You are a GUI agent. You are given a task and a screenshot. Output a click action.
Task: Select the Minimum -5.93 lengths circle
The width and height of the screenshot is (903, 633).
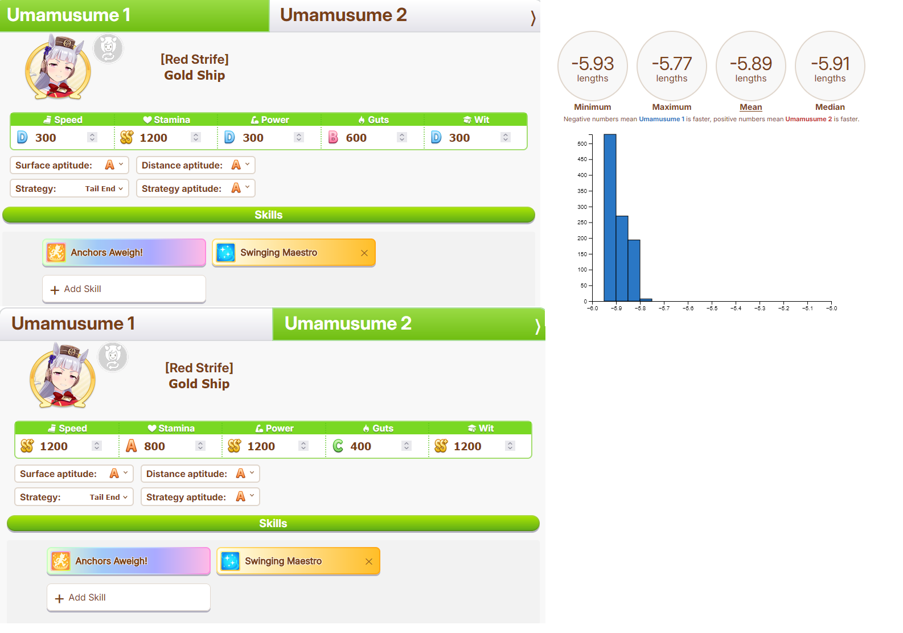pos(593,66)
